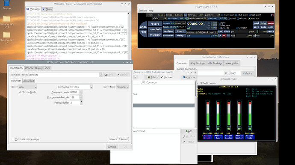Open the Fotogrammi/Periodo 128 dropdown

[81, 98]
